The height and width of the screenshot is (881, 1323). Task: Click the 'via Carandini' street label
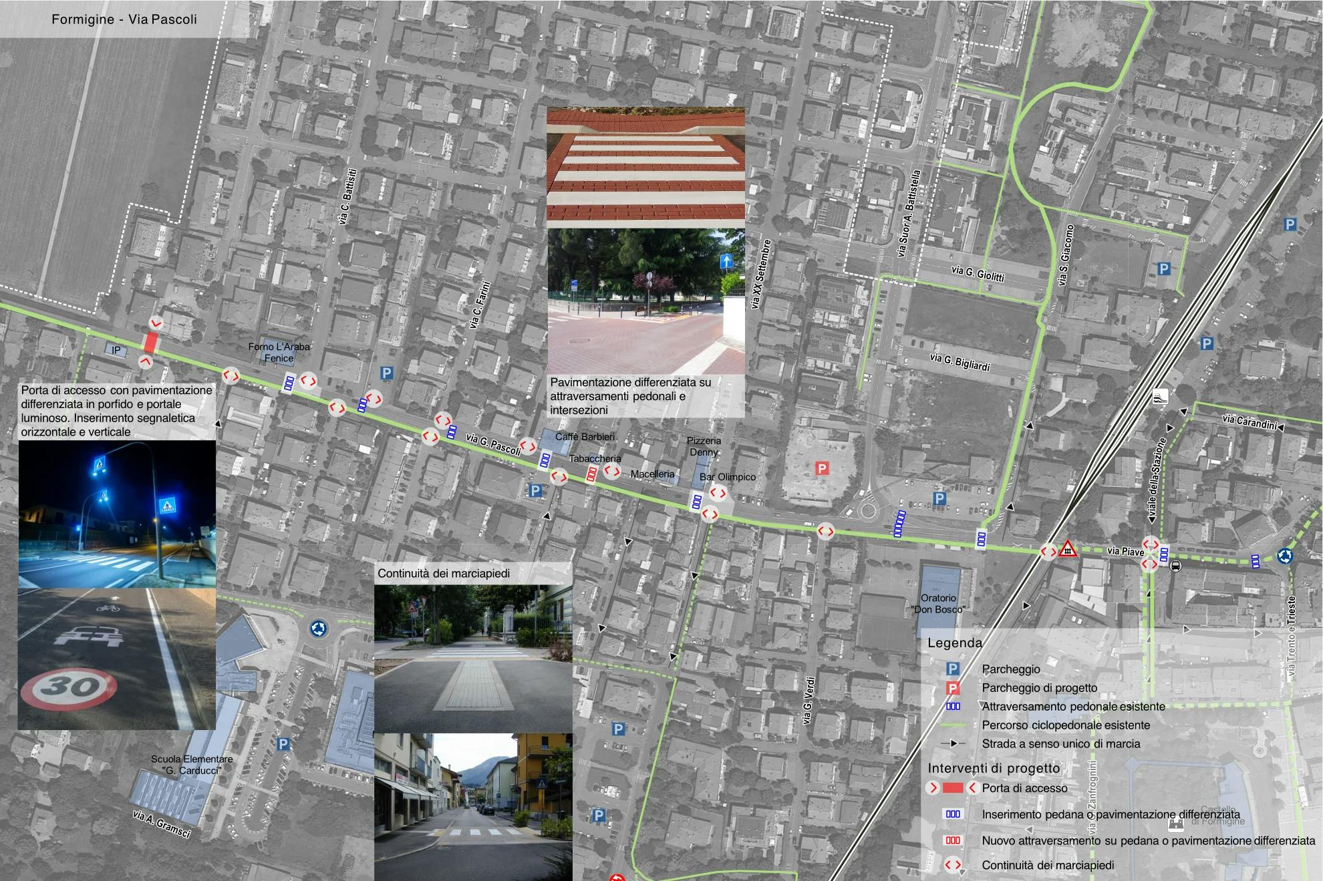1249,421
